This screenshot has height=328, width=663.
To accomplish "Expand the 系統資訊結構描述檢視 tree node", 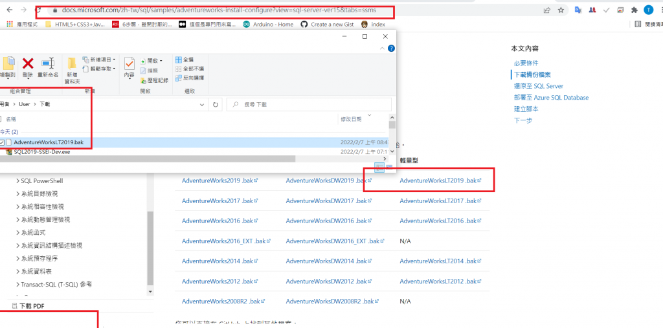I will click(x=17, y=246).
